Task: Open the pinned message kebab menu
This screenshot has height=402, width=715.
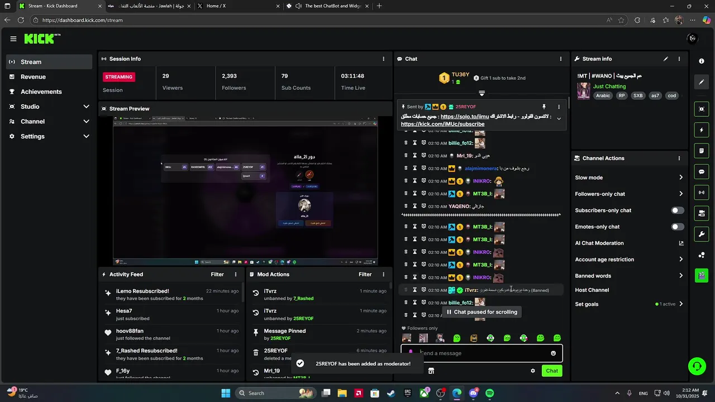Action: [559, 107]
